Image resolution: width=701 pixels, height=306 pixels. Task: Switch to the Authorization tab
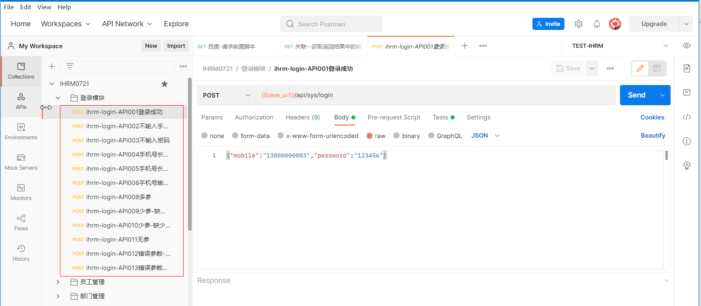[x=254, y=117]
